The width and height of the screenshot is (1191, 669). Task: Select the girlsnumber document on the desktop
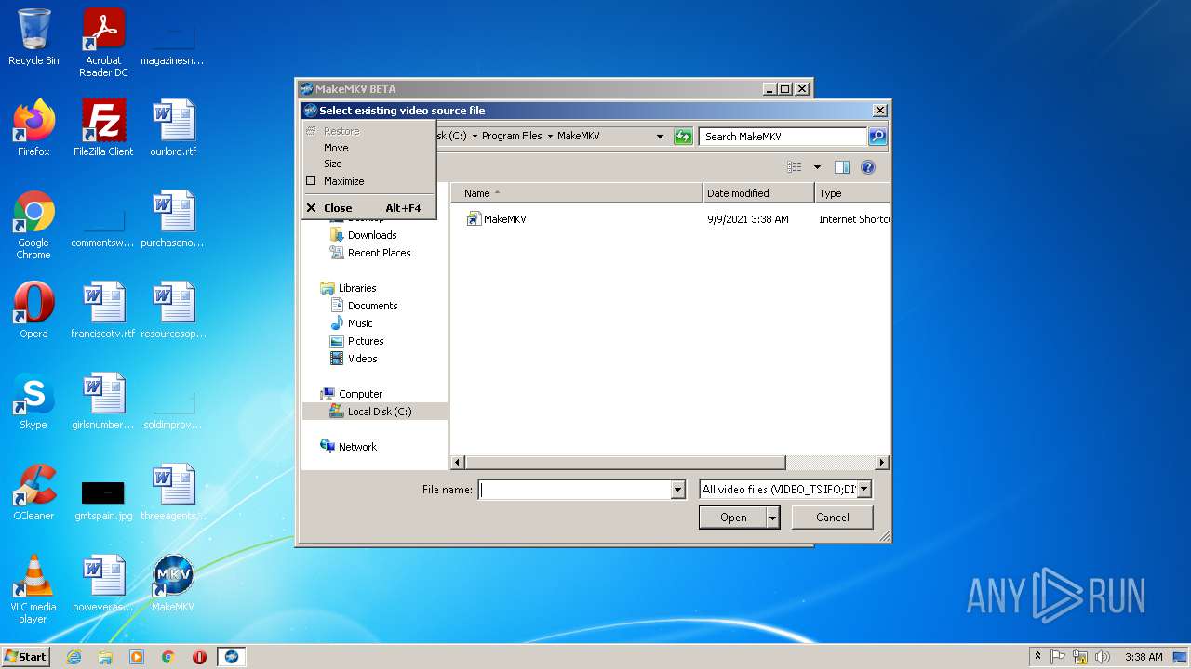[x=103, y=400]
